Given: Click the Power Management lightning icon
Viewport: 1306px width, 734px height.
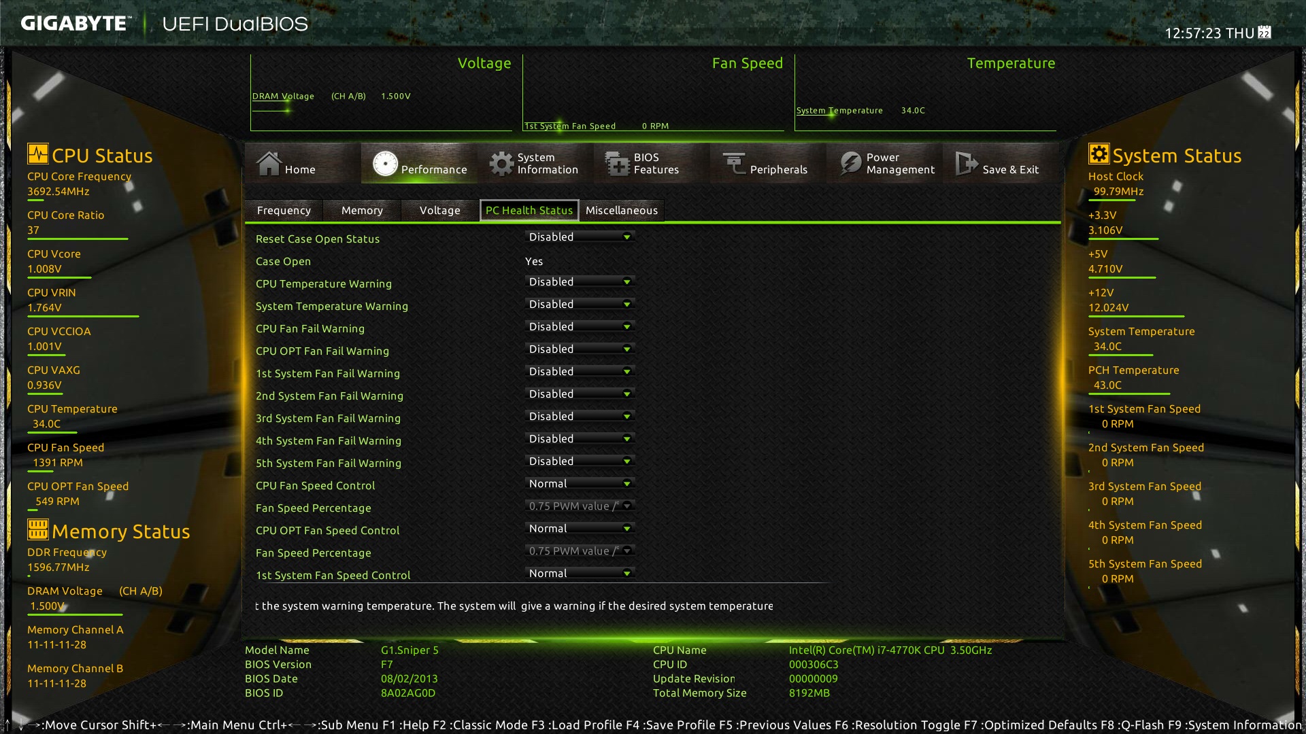Looking at the screenshot, I should [x=850, y=163].
